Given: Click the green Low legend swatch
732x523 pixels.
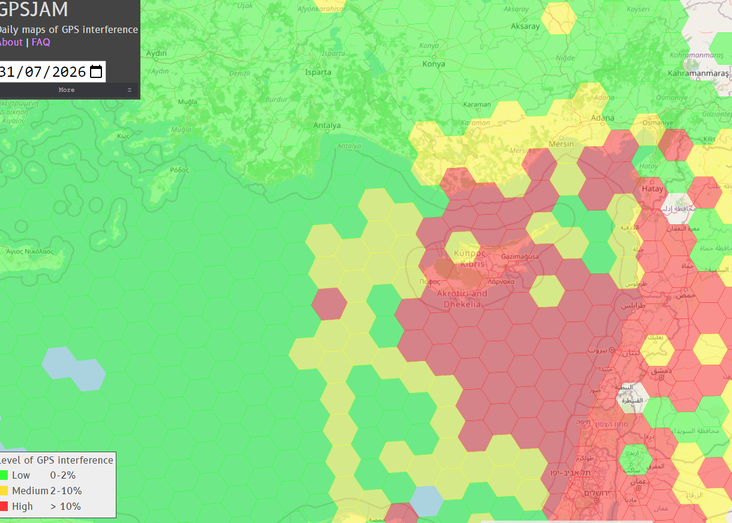Looking at the screenshot, I should (4, 475).
